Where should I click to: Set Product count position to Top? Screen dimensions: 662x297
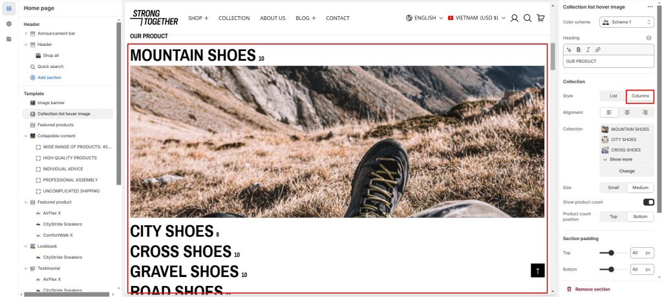[x=614, y=217]
